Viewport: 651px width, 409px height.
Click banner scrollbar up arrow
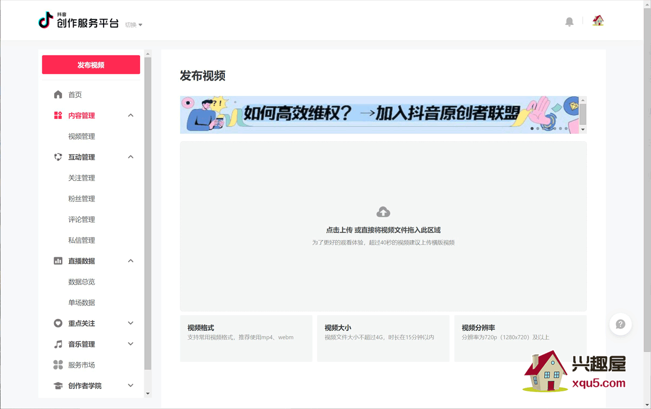pos(583,100)
